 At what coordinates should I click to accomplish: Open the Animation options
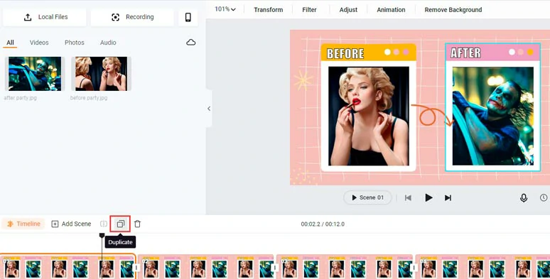click(391, 10)
